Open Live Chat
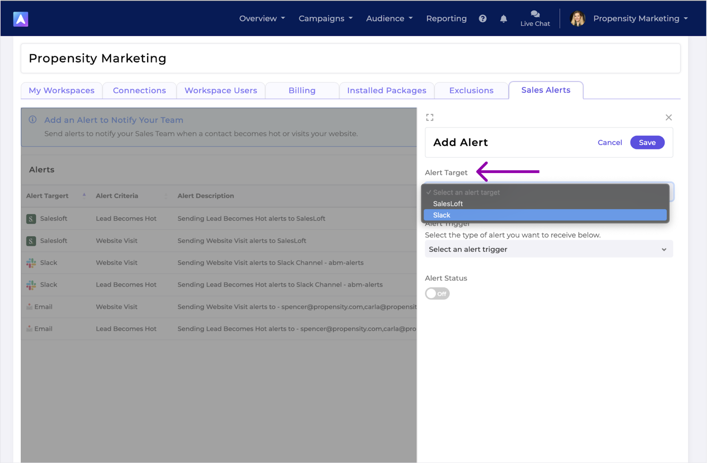 click(535, 19)
